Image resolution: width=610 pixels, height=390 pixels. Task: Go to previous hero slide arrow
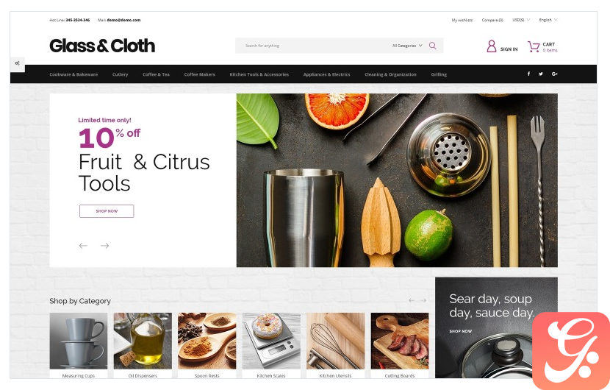83,246
